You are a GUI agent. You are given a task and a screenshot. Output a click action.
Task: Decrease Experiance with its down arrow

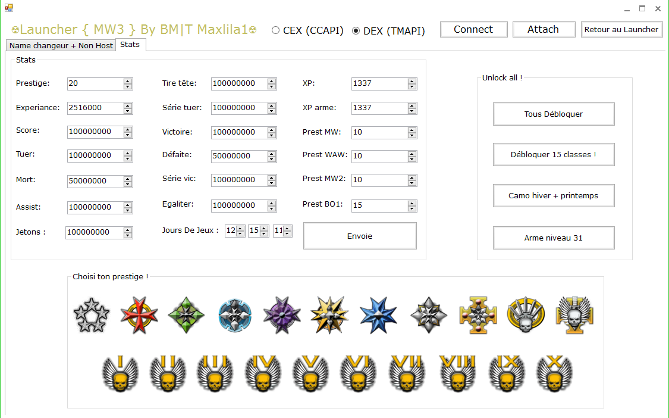(128, 111)
